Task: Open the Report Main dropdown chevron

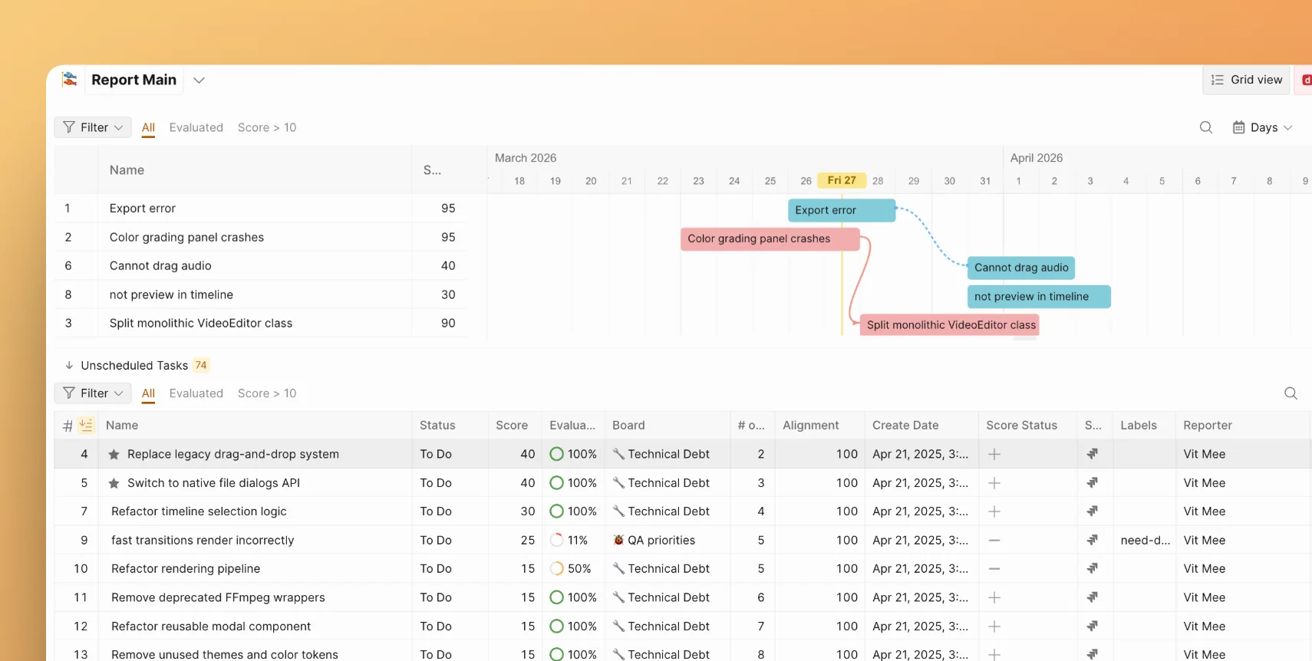Action: [x=199, y=80]
